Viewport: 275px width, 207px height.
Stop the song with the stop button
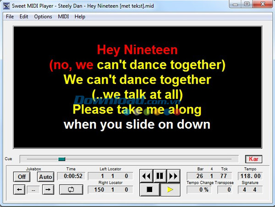click(x=149, y=189)
